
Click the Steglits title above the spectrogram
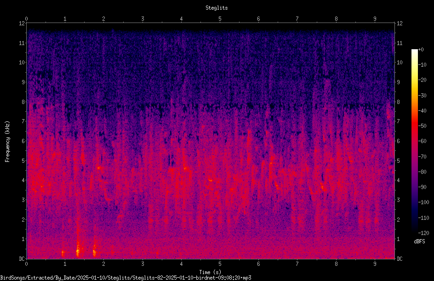coord(217,8)
